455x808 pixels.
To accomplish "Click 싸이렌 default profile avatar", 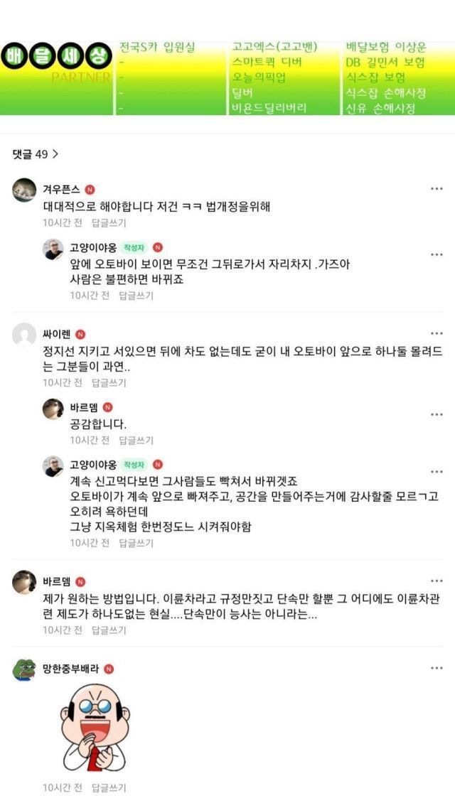I will pyautogui.click(x=24, y=334).
